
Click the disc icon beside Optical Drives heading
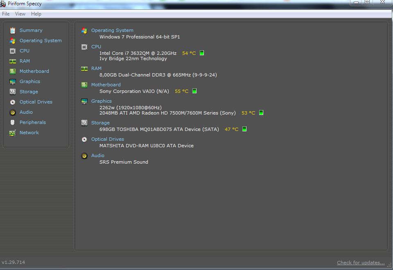tap(84, 139)
